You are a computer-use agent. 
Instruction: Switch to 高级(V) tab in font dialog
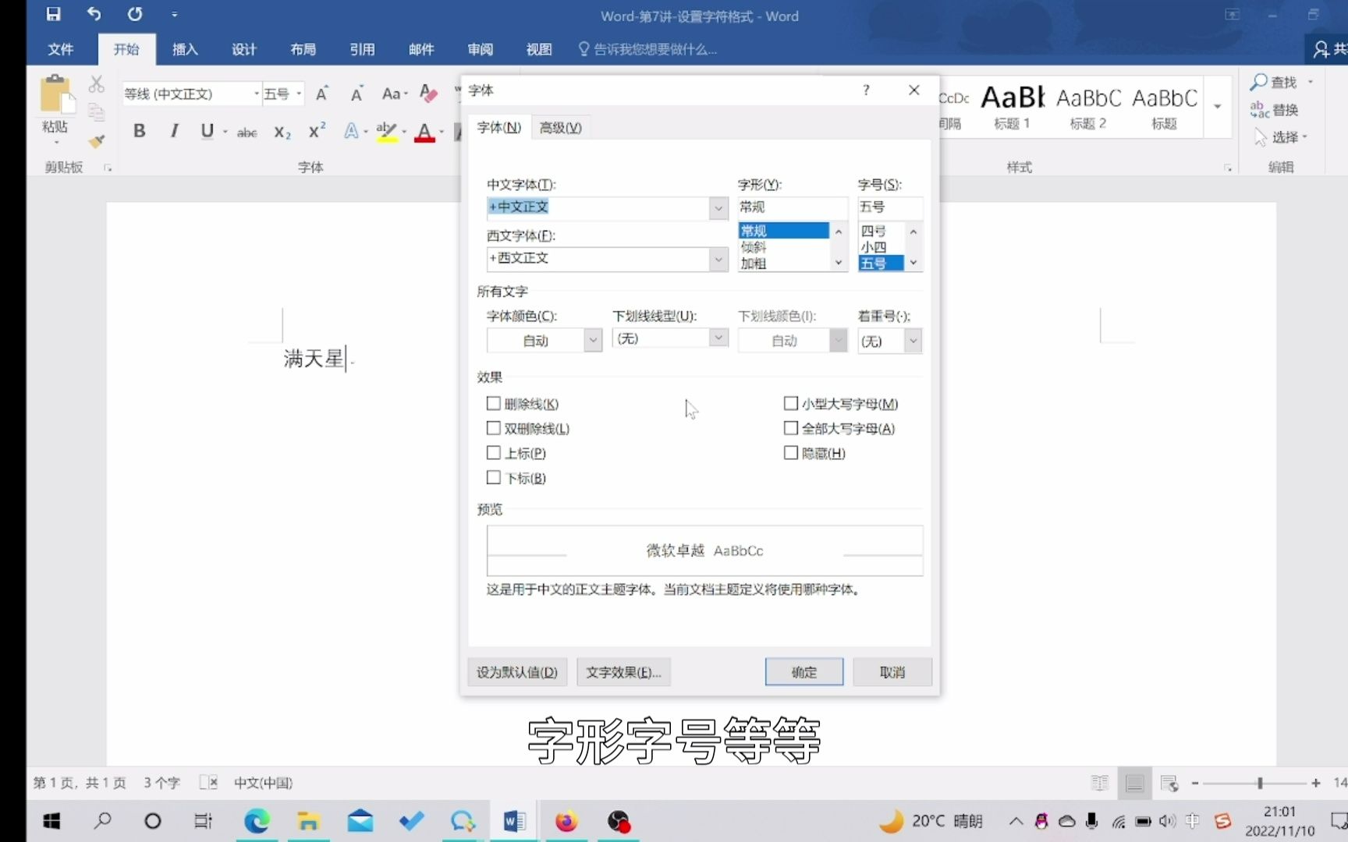coord(561,127)
